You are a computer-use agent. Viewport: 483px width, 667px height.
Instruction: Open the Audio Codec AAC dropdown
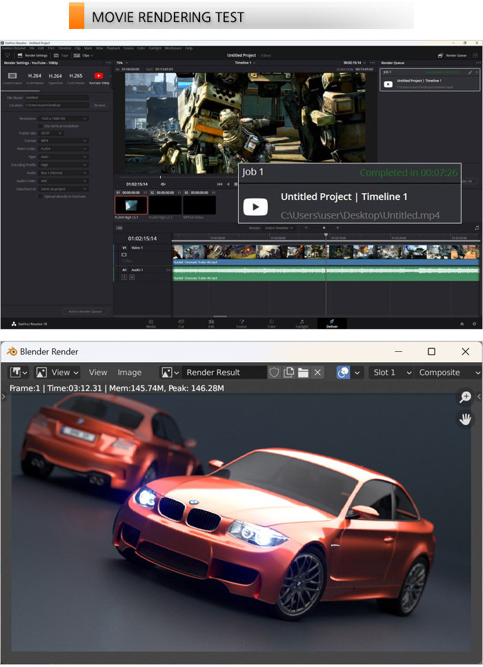pos(63,181)
